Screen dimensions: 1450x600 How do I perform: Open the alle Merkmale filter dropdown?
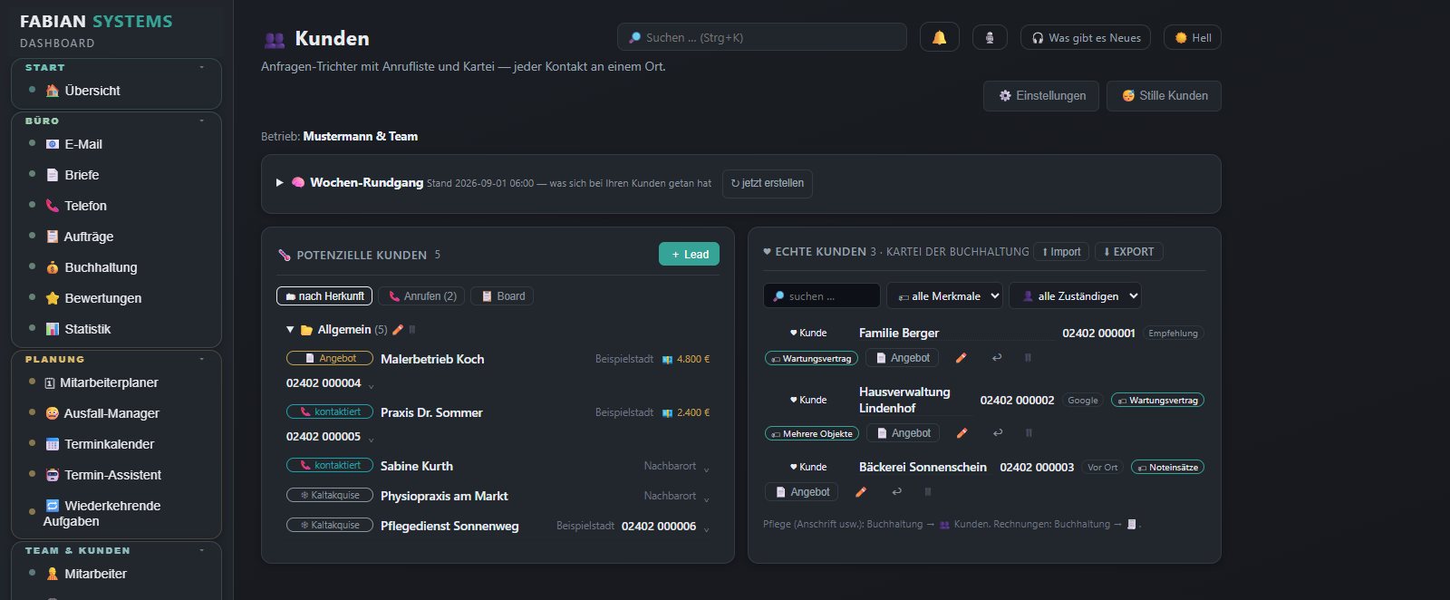coord(944,295)
